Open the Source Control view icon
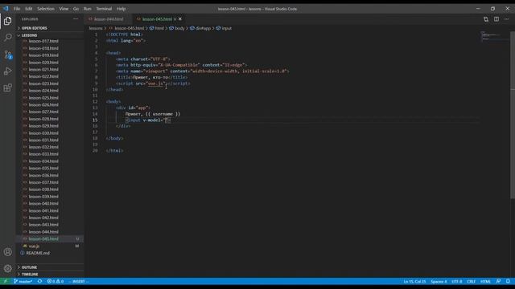515x289 pixels. tap(7, 55)
